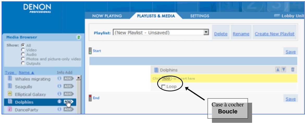
Task: Click the info icon for Seagulls
Action: 59,86
